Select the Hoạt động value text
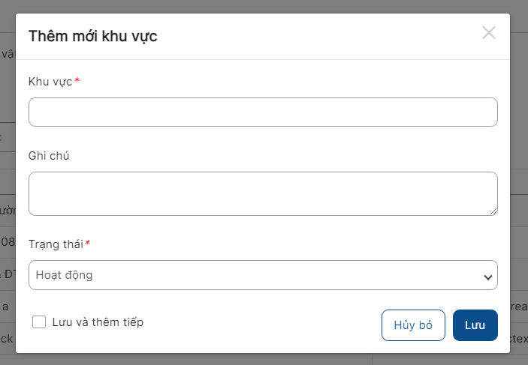 coord(65,275)
